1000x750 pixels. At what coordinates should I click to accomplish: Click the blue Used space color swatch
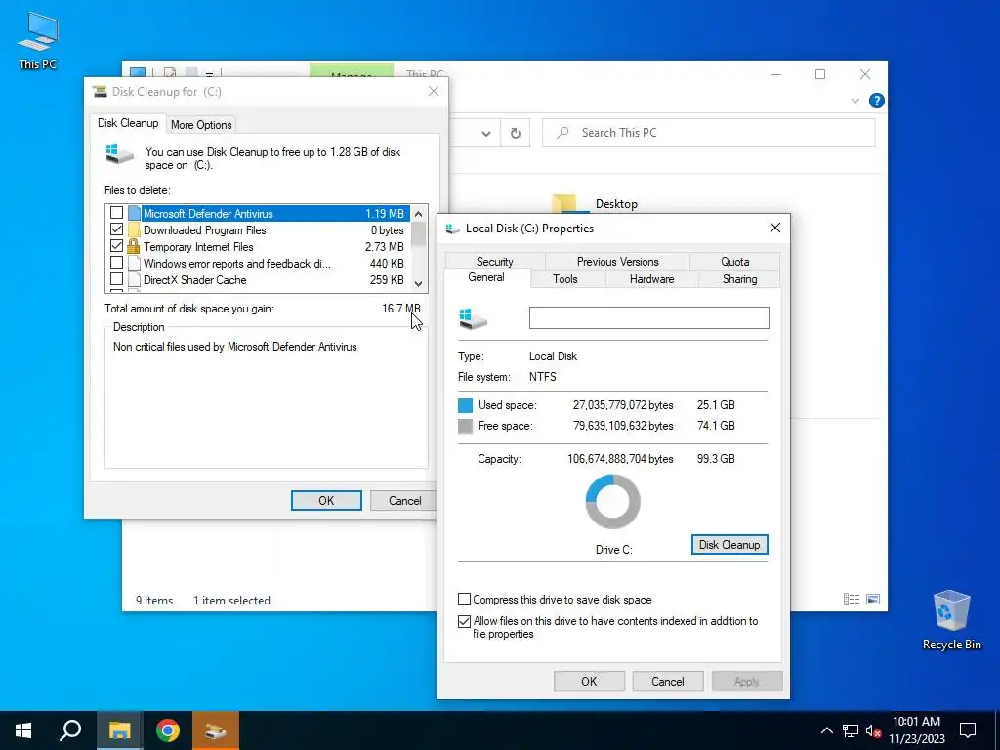click(x=466, y=405)
